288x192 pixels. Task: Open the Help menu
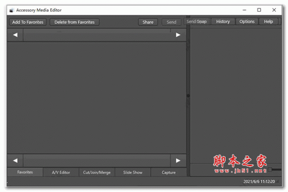[268, 22]
